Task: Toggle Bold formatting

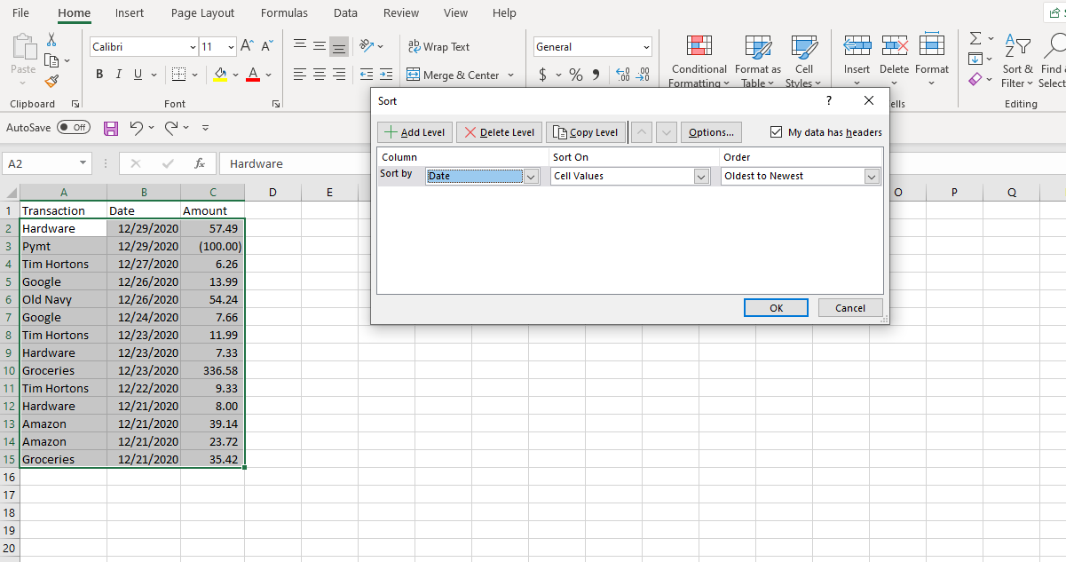Action: tap(99, 75)
